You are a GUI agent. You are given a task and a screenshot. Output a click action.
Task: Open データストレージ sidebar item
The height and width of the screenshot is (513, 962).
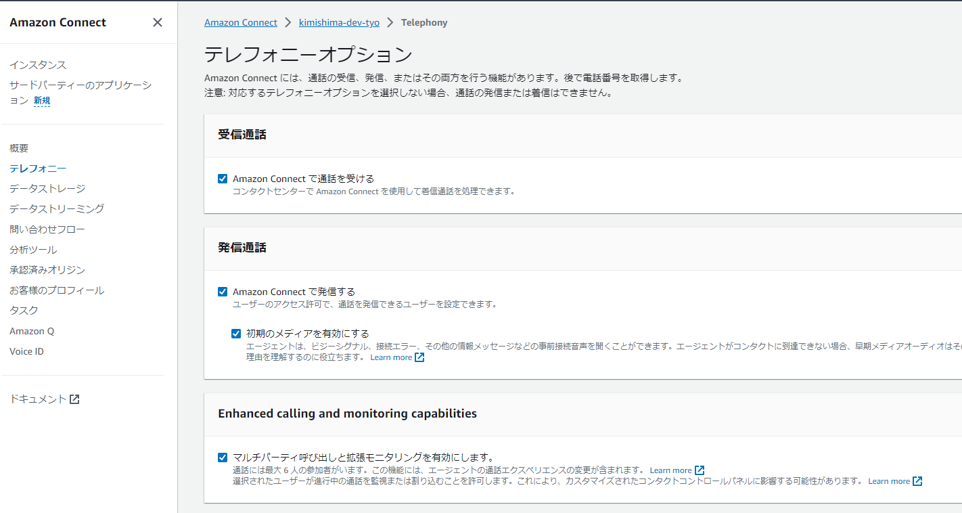[x=47, y=189]
